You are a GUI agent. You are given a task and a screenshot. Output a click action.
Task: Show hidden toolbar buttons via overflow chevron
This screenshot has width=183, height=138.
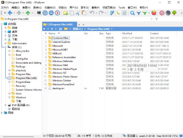pyautogui.click(x=181, y=13)
